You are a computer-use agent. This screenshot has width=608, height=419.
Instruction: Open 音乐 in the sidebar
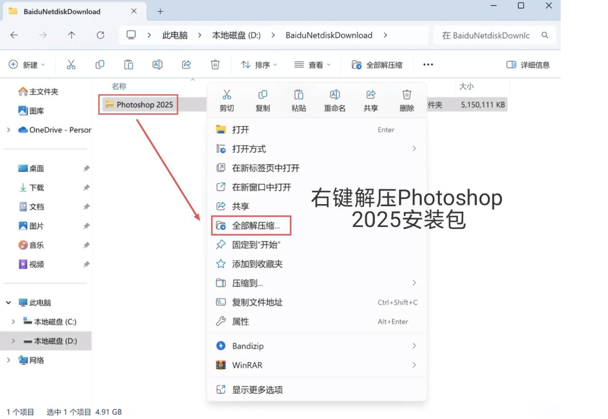[31, 245]
